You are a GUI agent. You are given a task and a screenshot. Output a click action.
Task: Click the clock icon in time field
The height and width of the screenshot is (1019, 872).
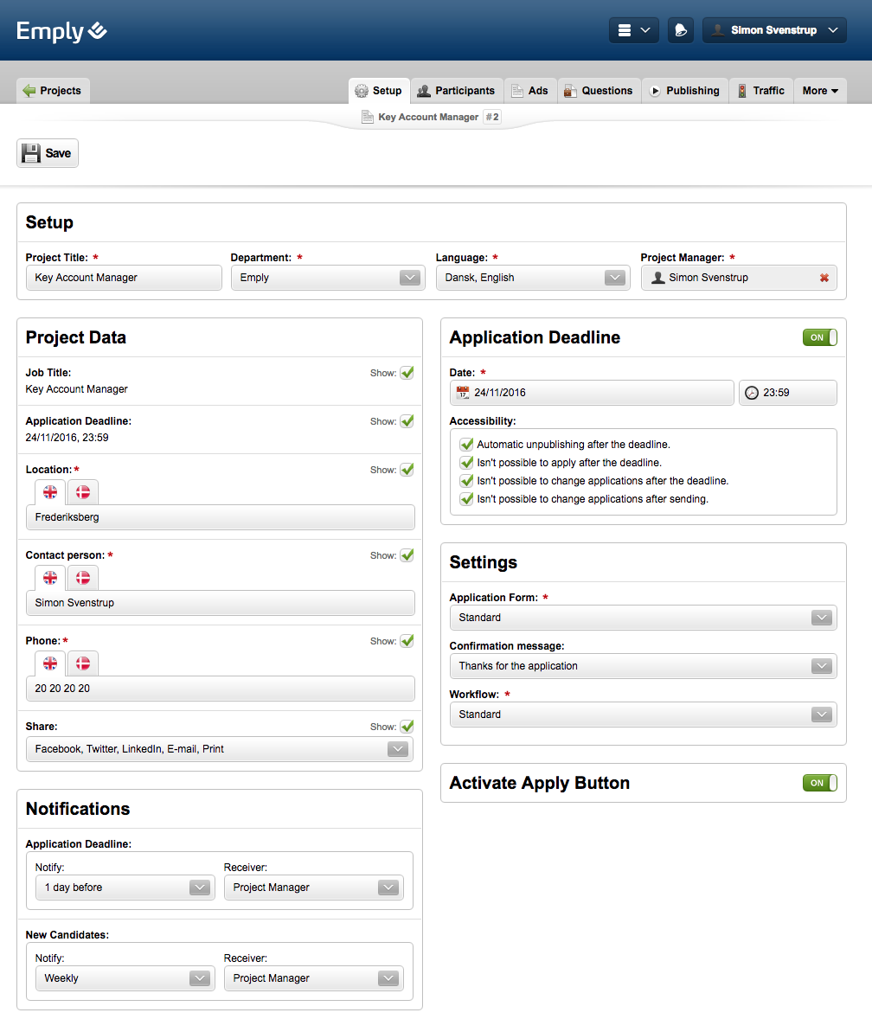coord(751,393)
